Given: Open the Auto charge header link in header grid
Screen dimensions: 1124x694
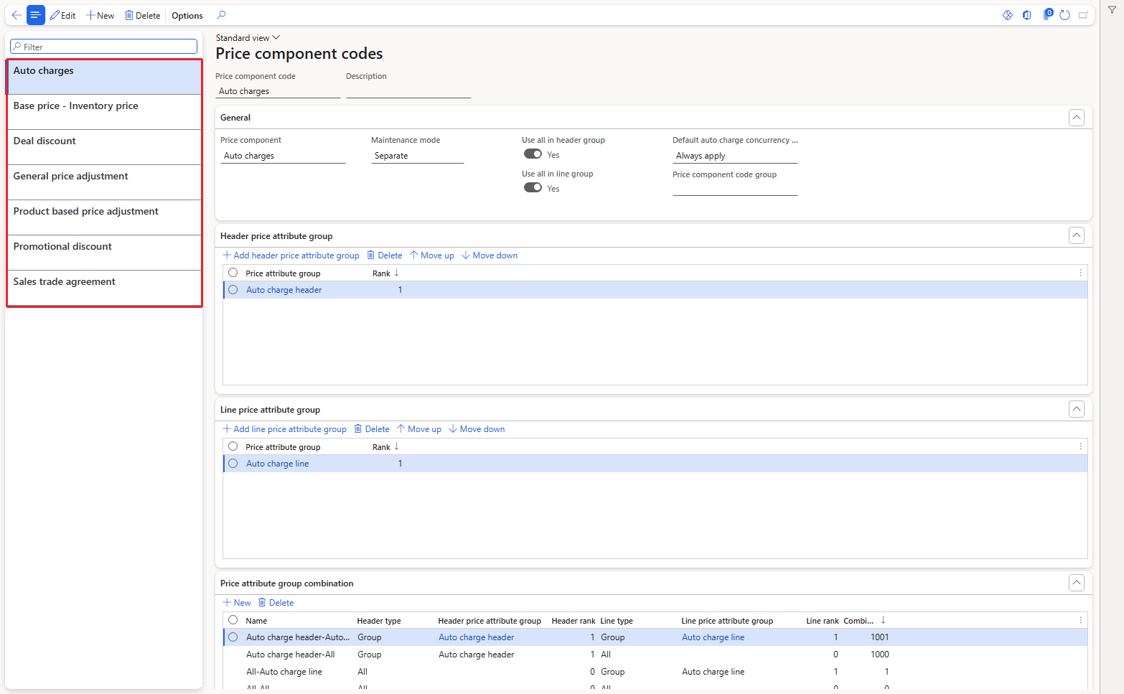Looking at the screenshot, I should coord(284,290).
